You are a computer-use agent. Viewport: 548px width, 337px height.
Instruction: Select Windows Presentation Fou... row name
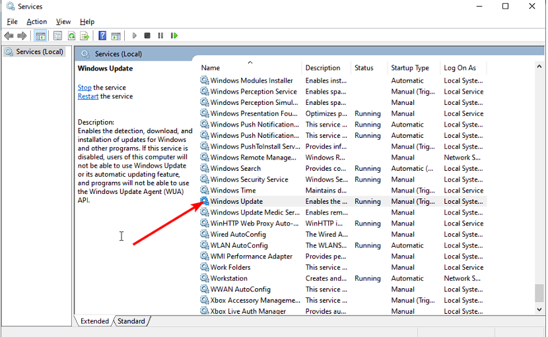click(254, 113)
